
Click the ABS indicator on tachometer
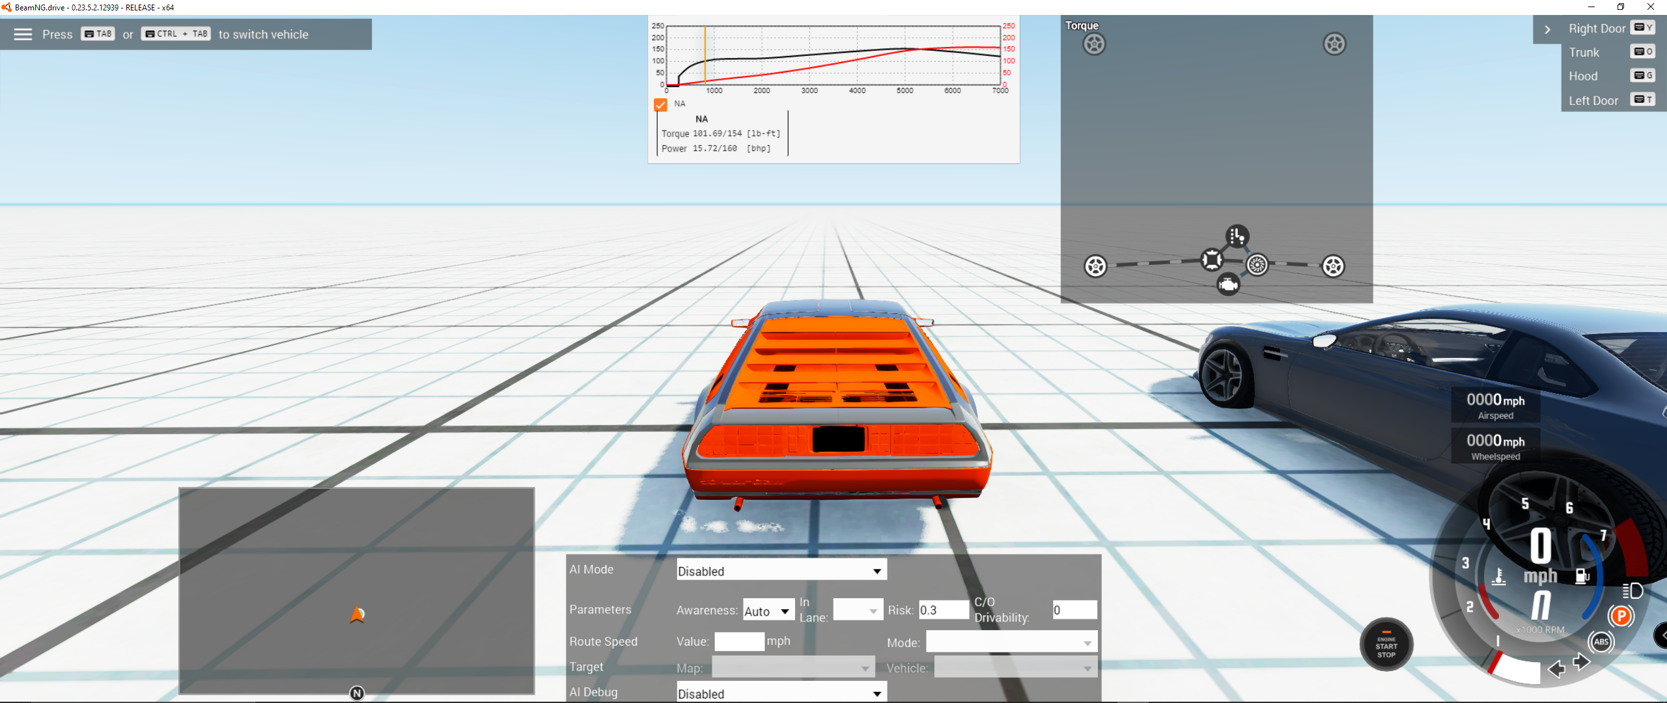(x=1601, y=642)
